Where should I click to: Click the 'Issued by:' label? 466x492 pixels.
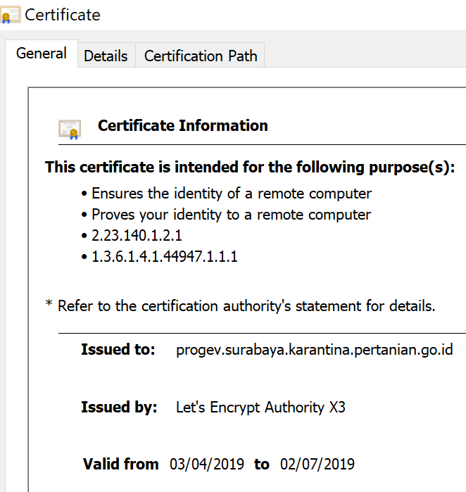[119, 408]
